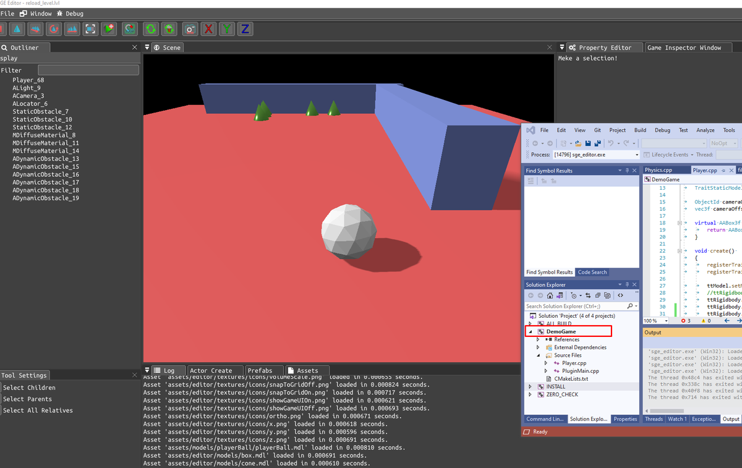Select the rotate tool with red circular arrow
Screen dimensions: 742x468
click(54, 28)
